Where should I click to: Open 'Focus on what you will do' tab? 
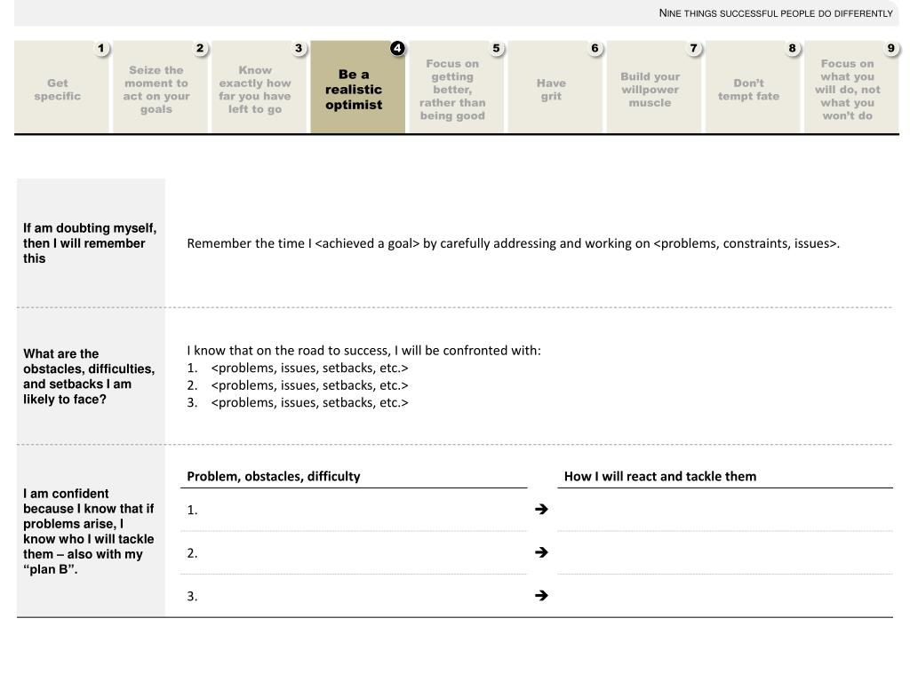point(850,87)
